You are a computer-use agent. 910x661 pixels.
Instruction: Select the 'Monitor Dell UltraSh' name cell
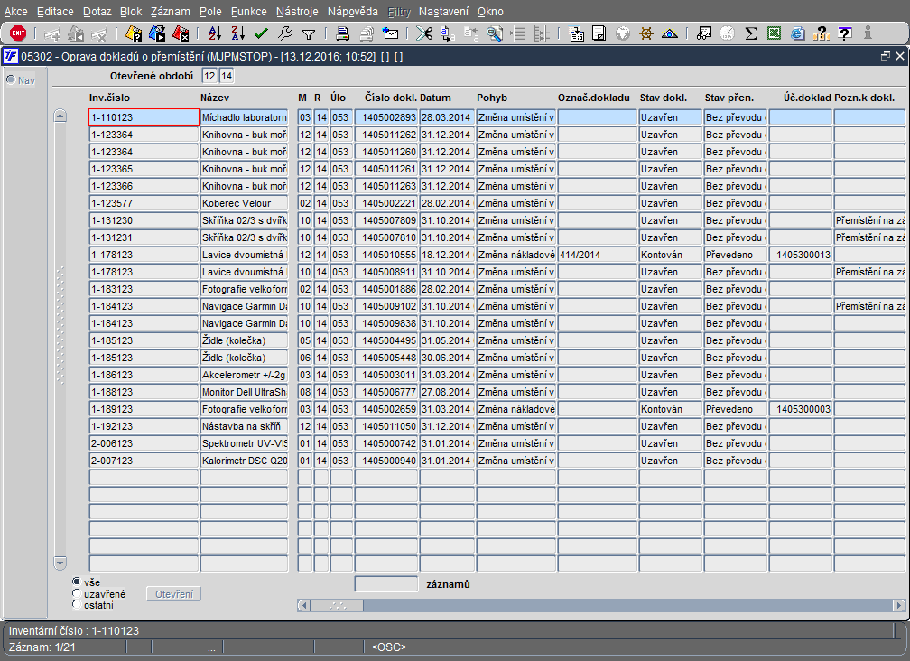tap(245, 392)
